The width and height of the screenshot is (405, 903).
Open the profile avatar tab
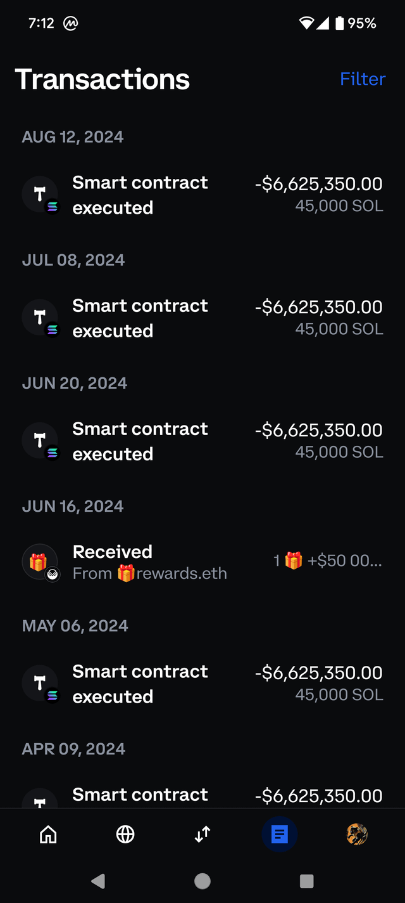point(357,835)
